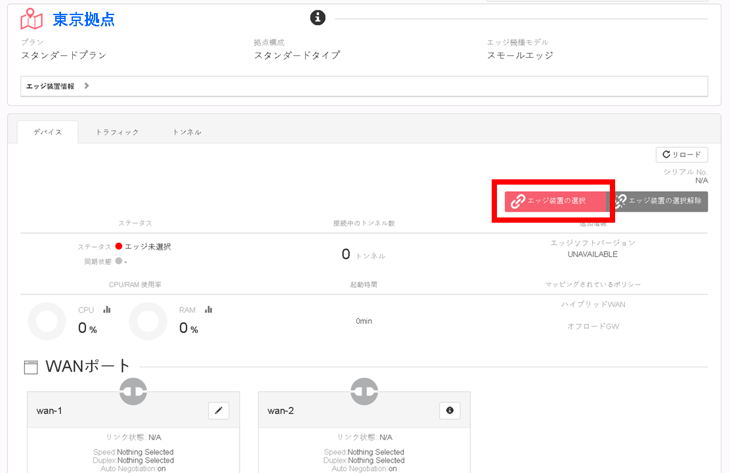Reload with the リロード button
Image resolution: width=730 pixels, height=473 pixels.
[682, 155]
